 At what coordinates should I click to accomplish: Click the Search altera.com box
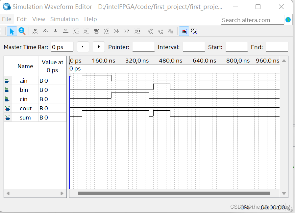pos(253,20)
